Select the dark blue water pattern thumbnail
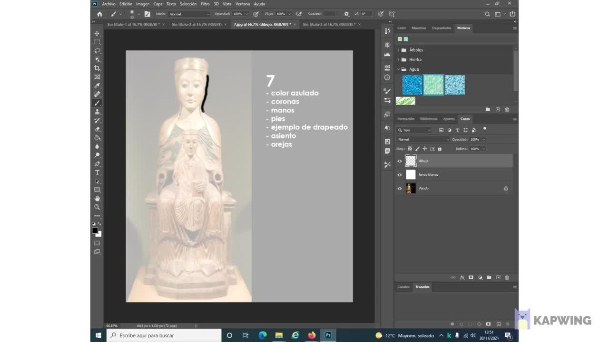 pyautogui.click(x=412, y=85)
